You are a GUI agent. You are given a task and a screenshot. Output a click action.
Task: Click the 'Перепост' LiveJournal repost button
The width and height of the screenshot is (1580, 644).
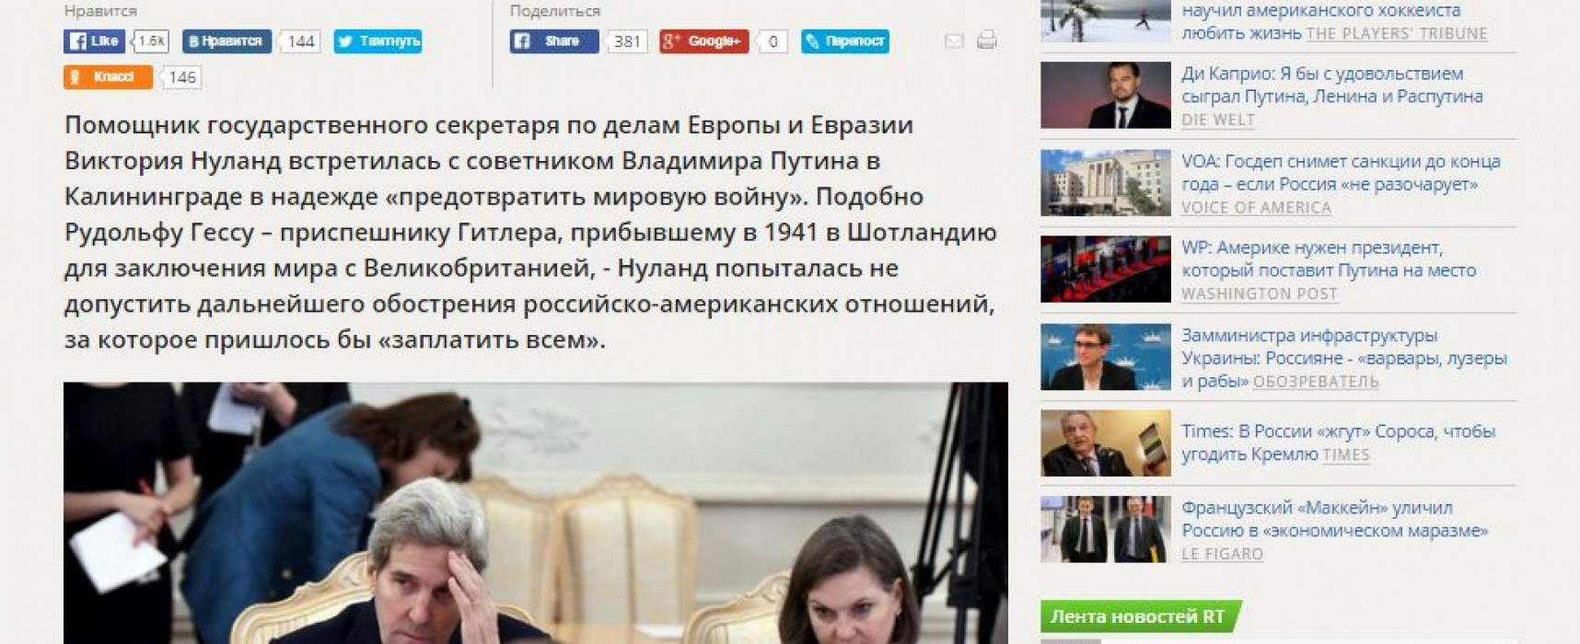pyautogui.click(x=845, y=41)
